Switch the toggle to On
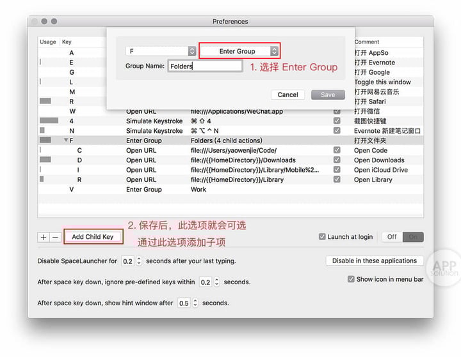The image size is (461, 357). point(412,237)
